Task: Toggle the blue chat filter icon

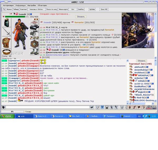Action: 102,107
